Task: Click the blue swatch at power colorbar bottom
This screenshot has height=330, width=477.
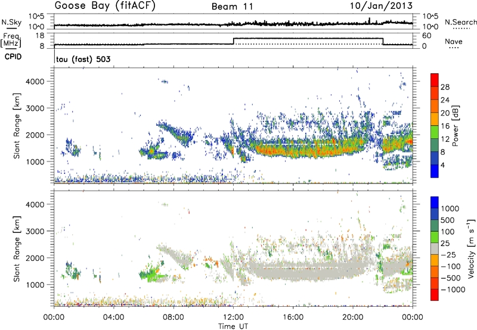Action: [x=435, y=171]
